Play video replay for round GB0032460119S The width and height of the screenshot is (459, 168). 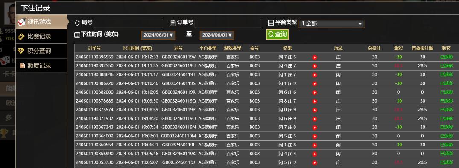[315, 84]
